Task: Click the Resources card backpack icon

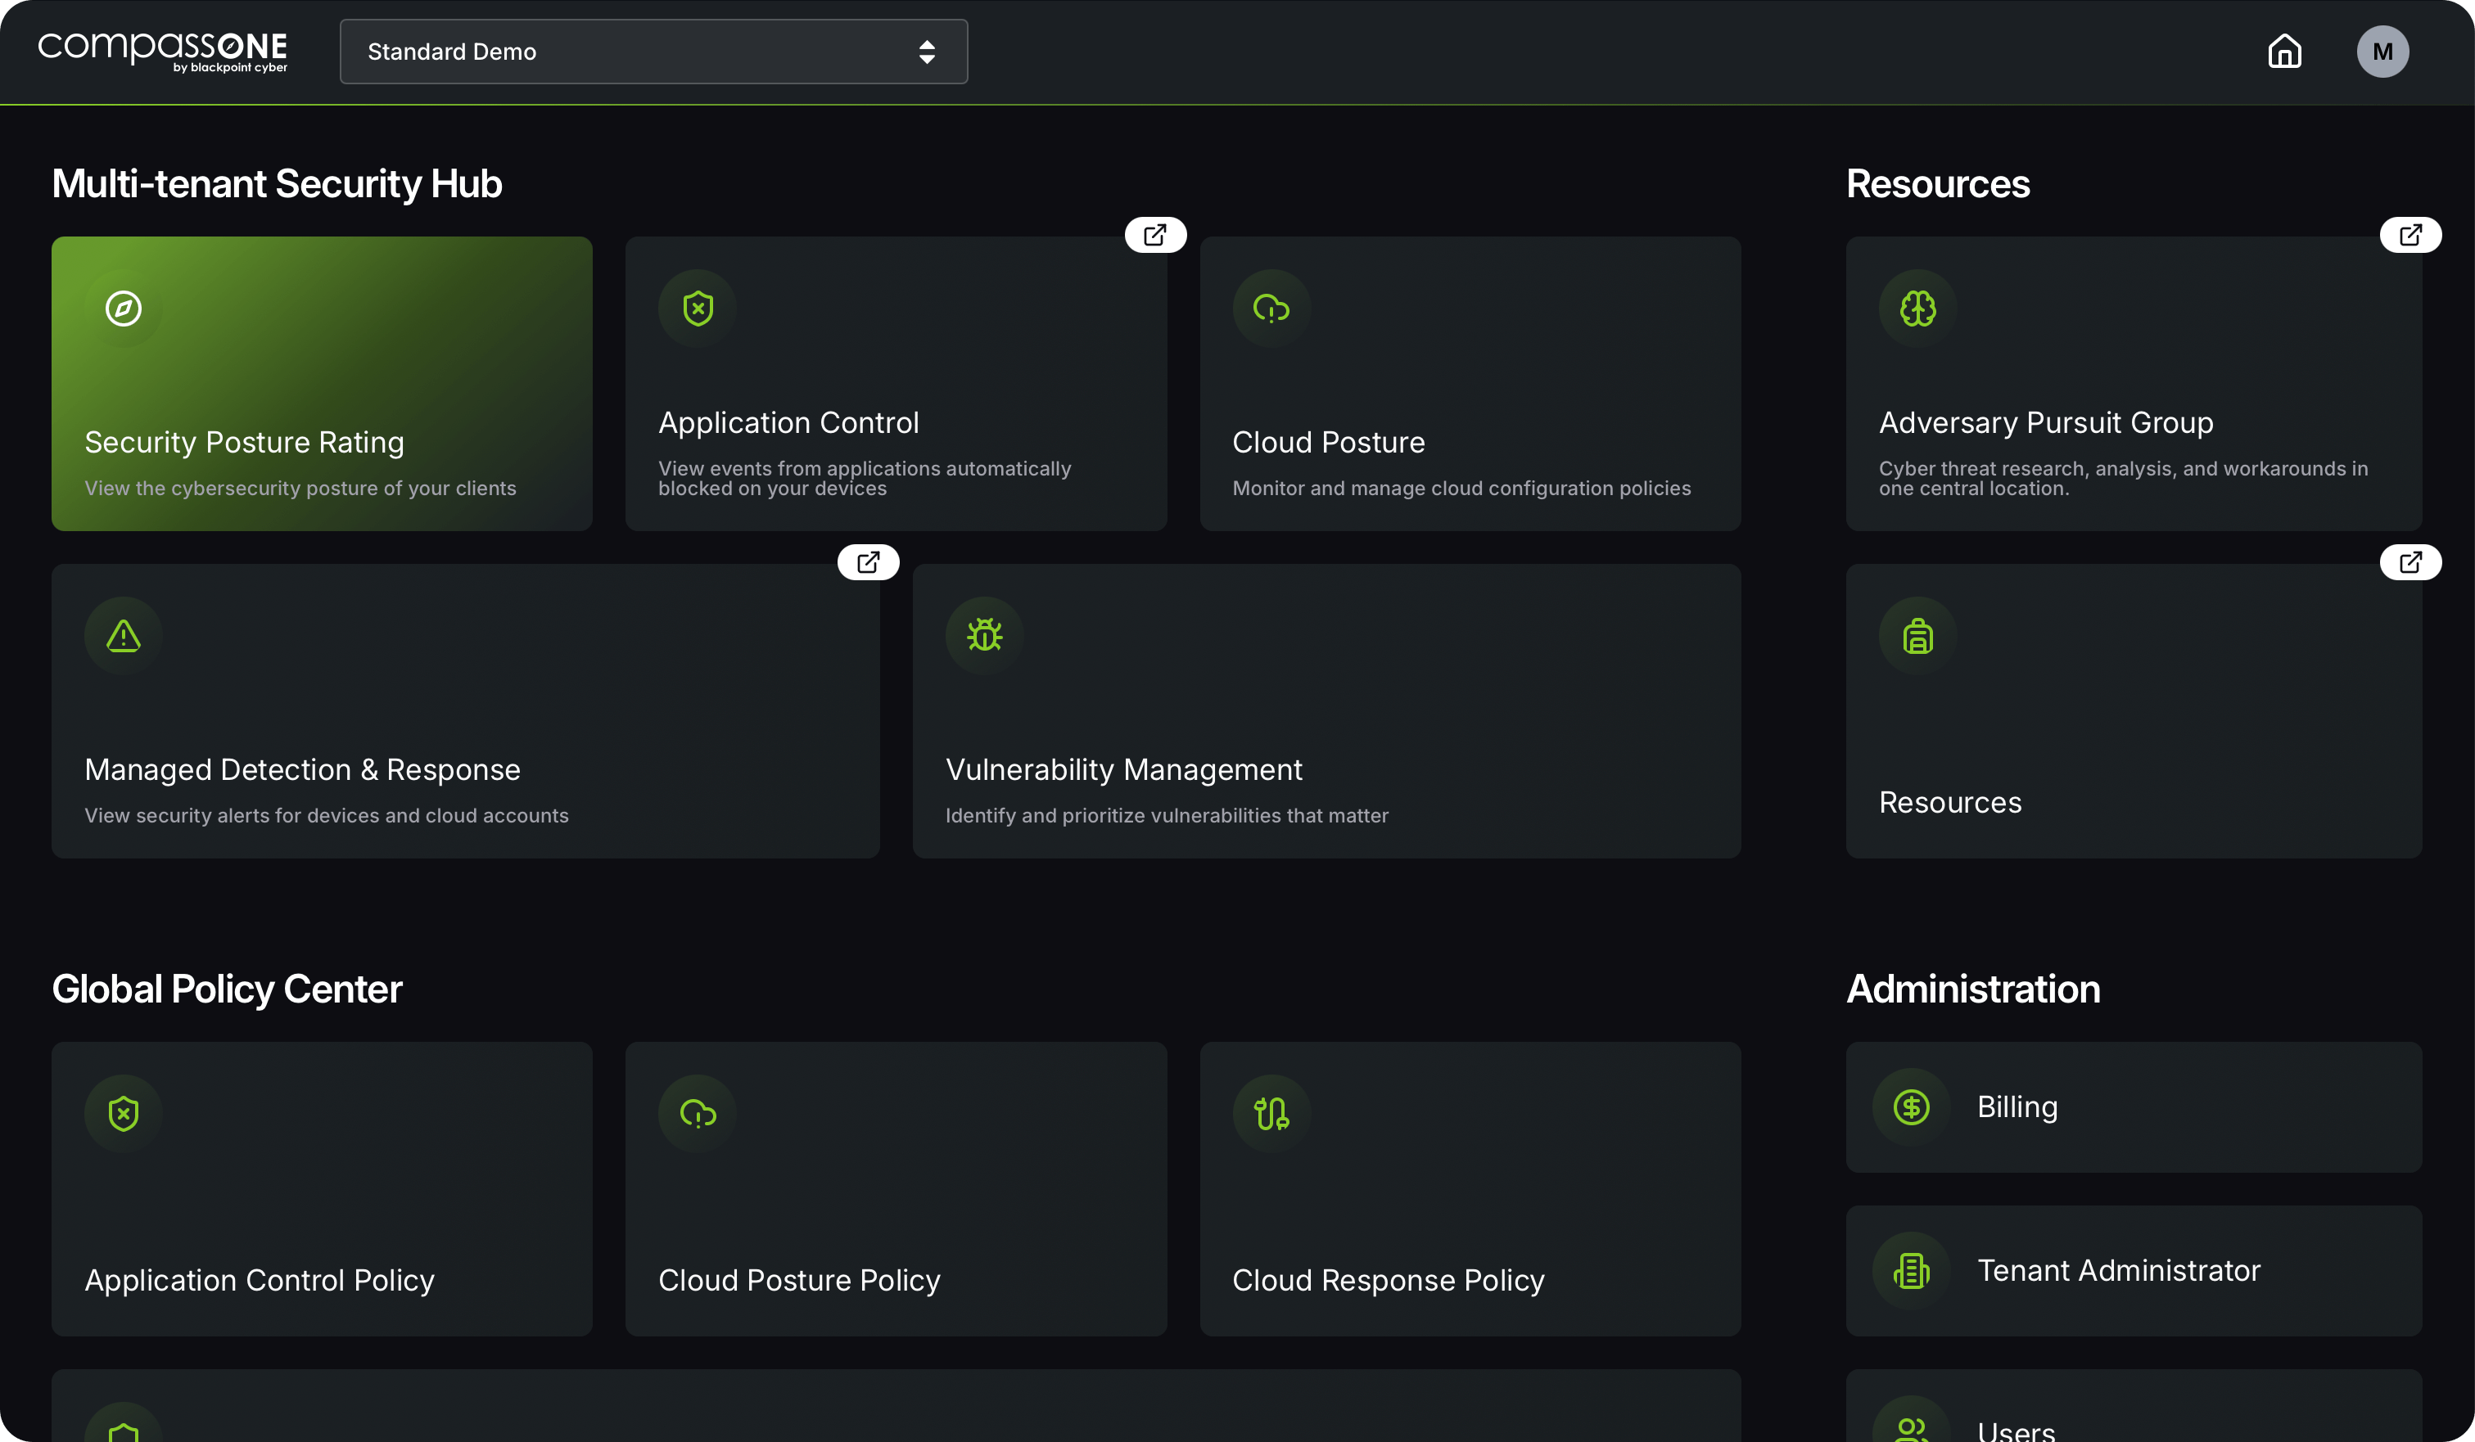Action: click(x=1917, y=635)
